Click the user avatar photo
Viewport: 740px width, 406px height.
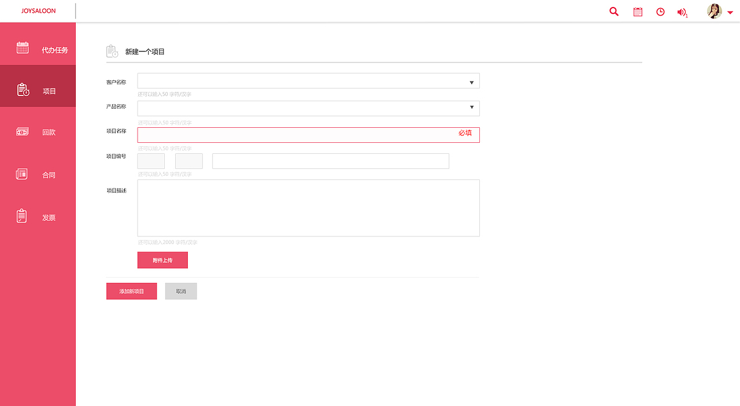[x=715, y=12]
